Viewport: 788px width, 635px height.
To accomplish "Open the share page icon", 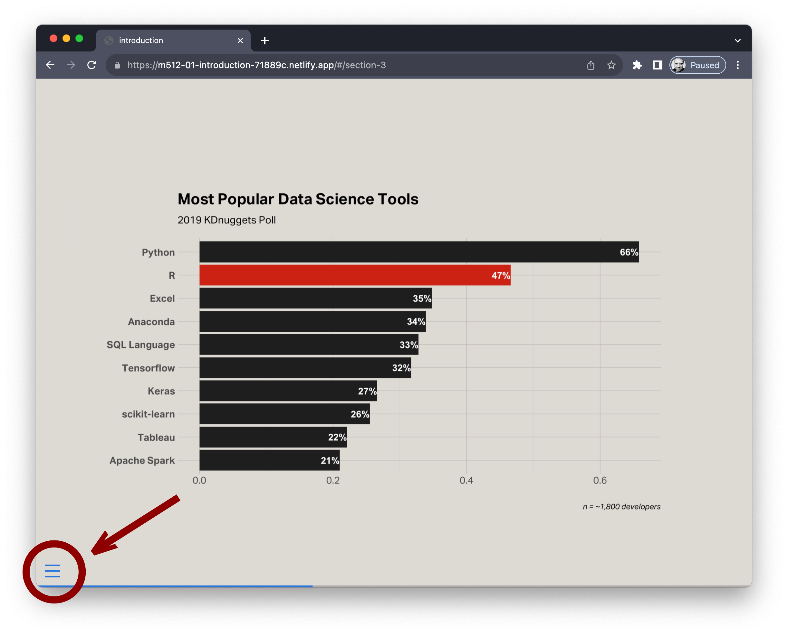I will tap(591, 65).
